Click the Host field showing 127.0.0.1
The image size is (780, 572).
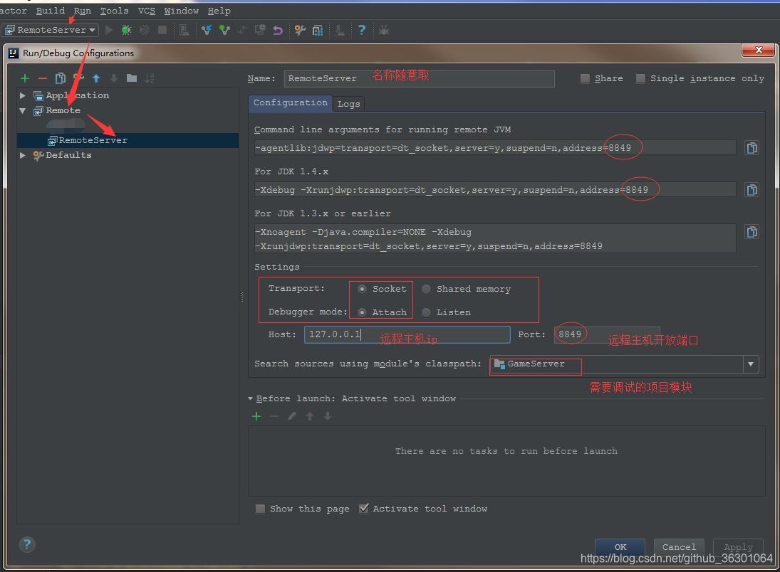[x=407, y=334]
